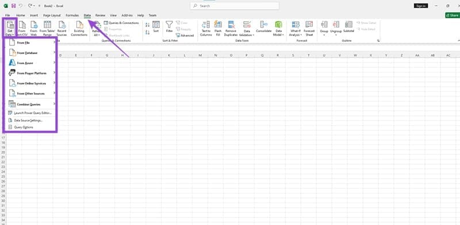The width and height of the screenshot is (460, 225).
Task: Click the From Web icon
Action: [x=34, y=29]
